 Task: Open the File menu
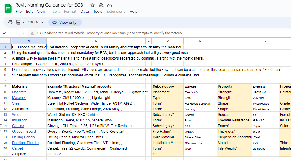click(19, 12)
